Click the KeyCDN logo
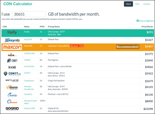The image size is (155, 114). (12, 40)
